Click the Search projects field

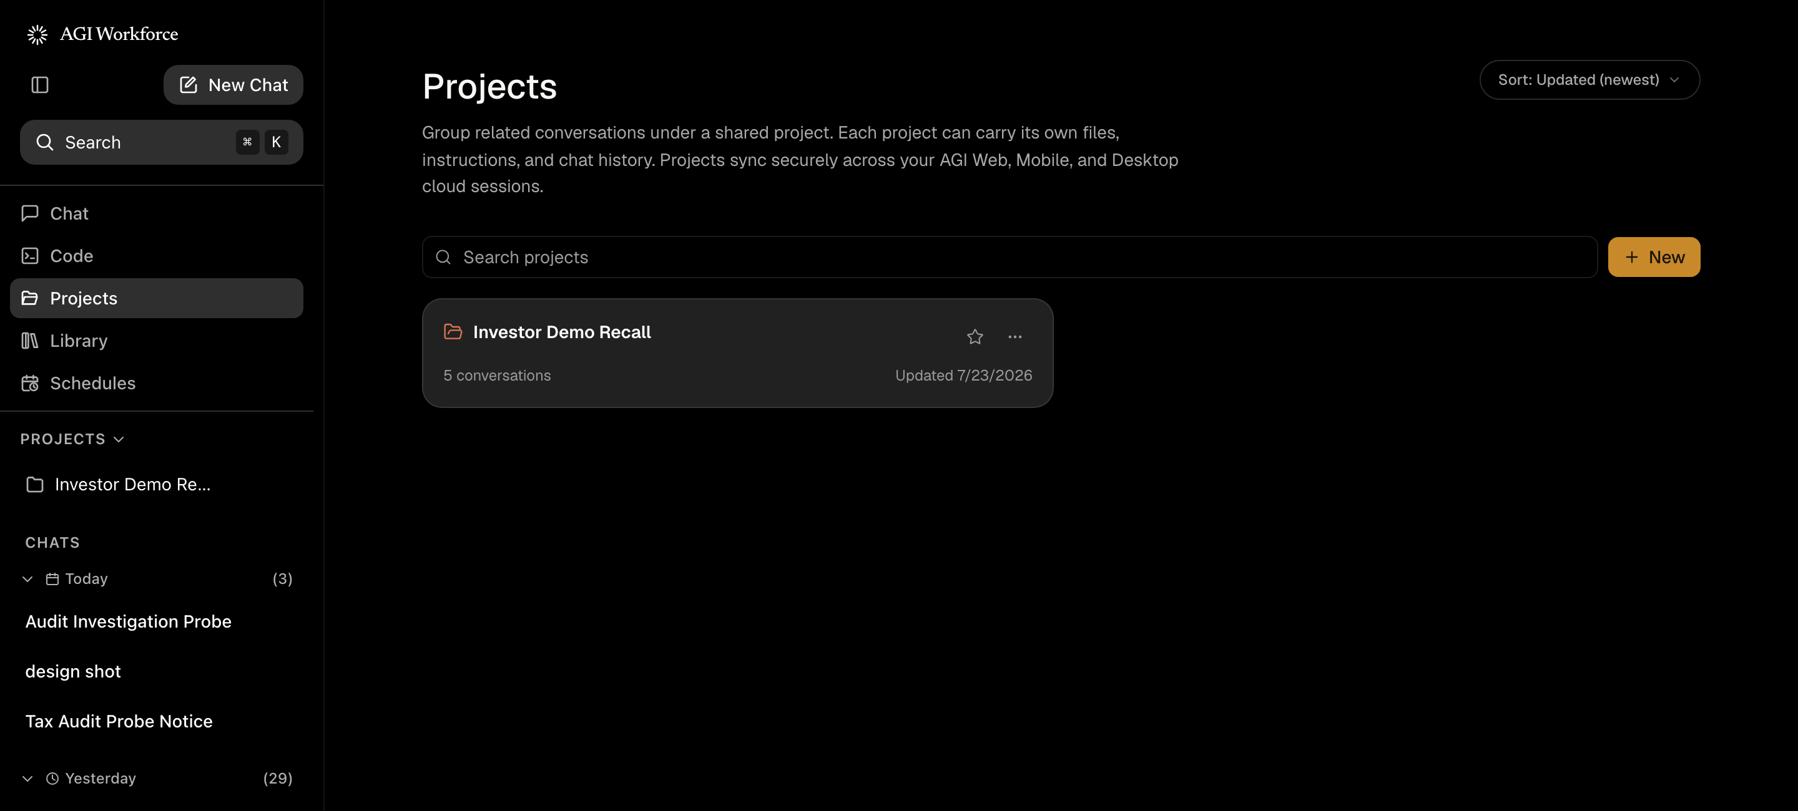[x=1010, y=257]
